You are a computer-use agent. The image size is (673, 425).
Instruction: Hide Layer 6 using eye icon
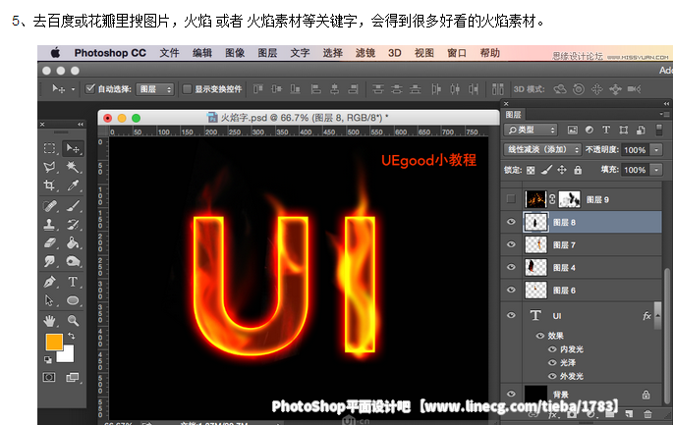[511, 290]
